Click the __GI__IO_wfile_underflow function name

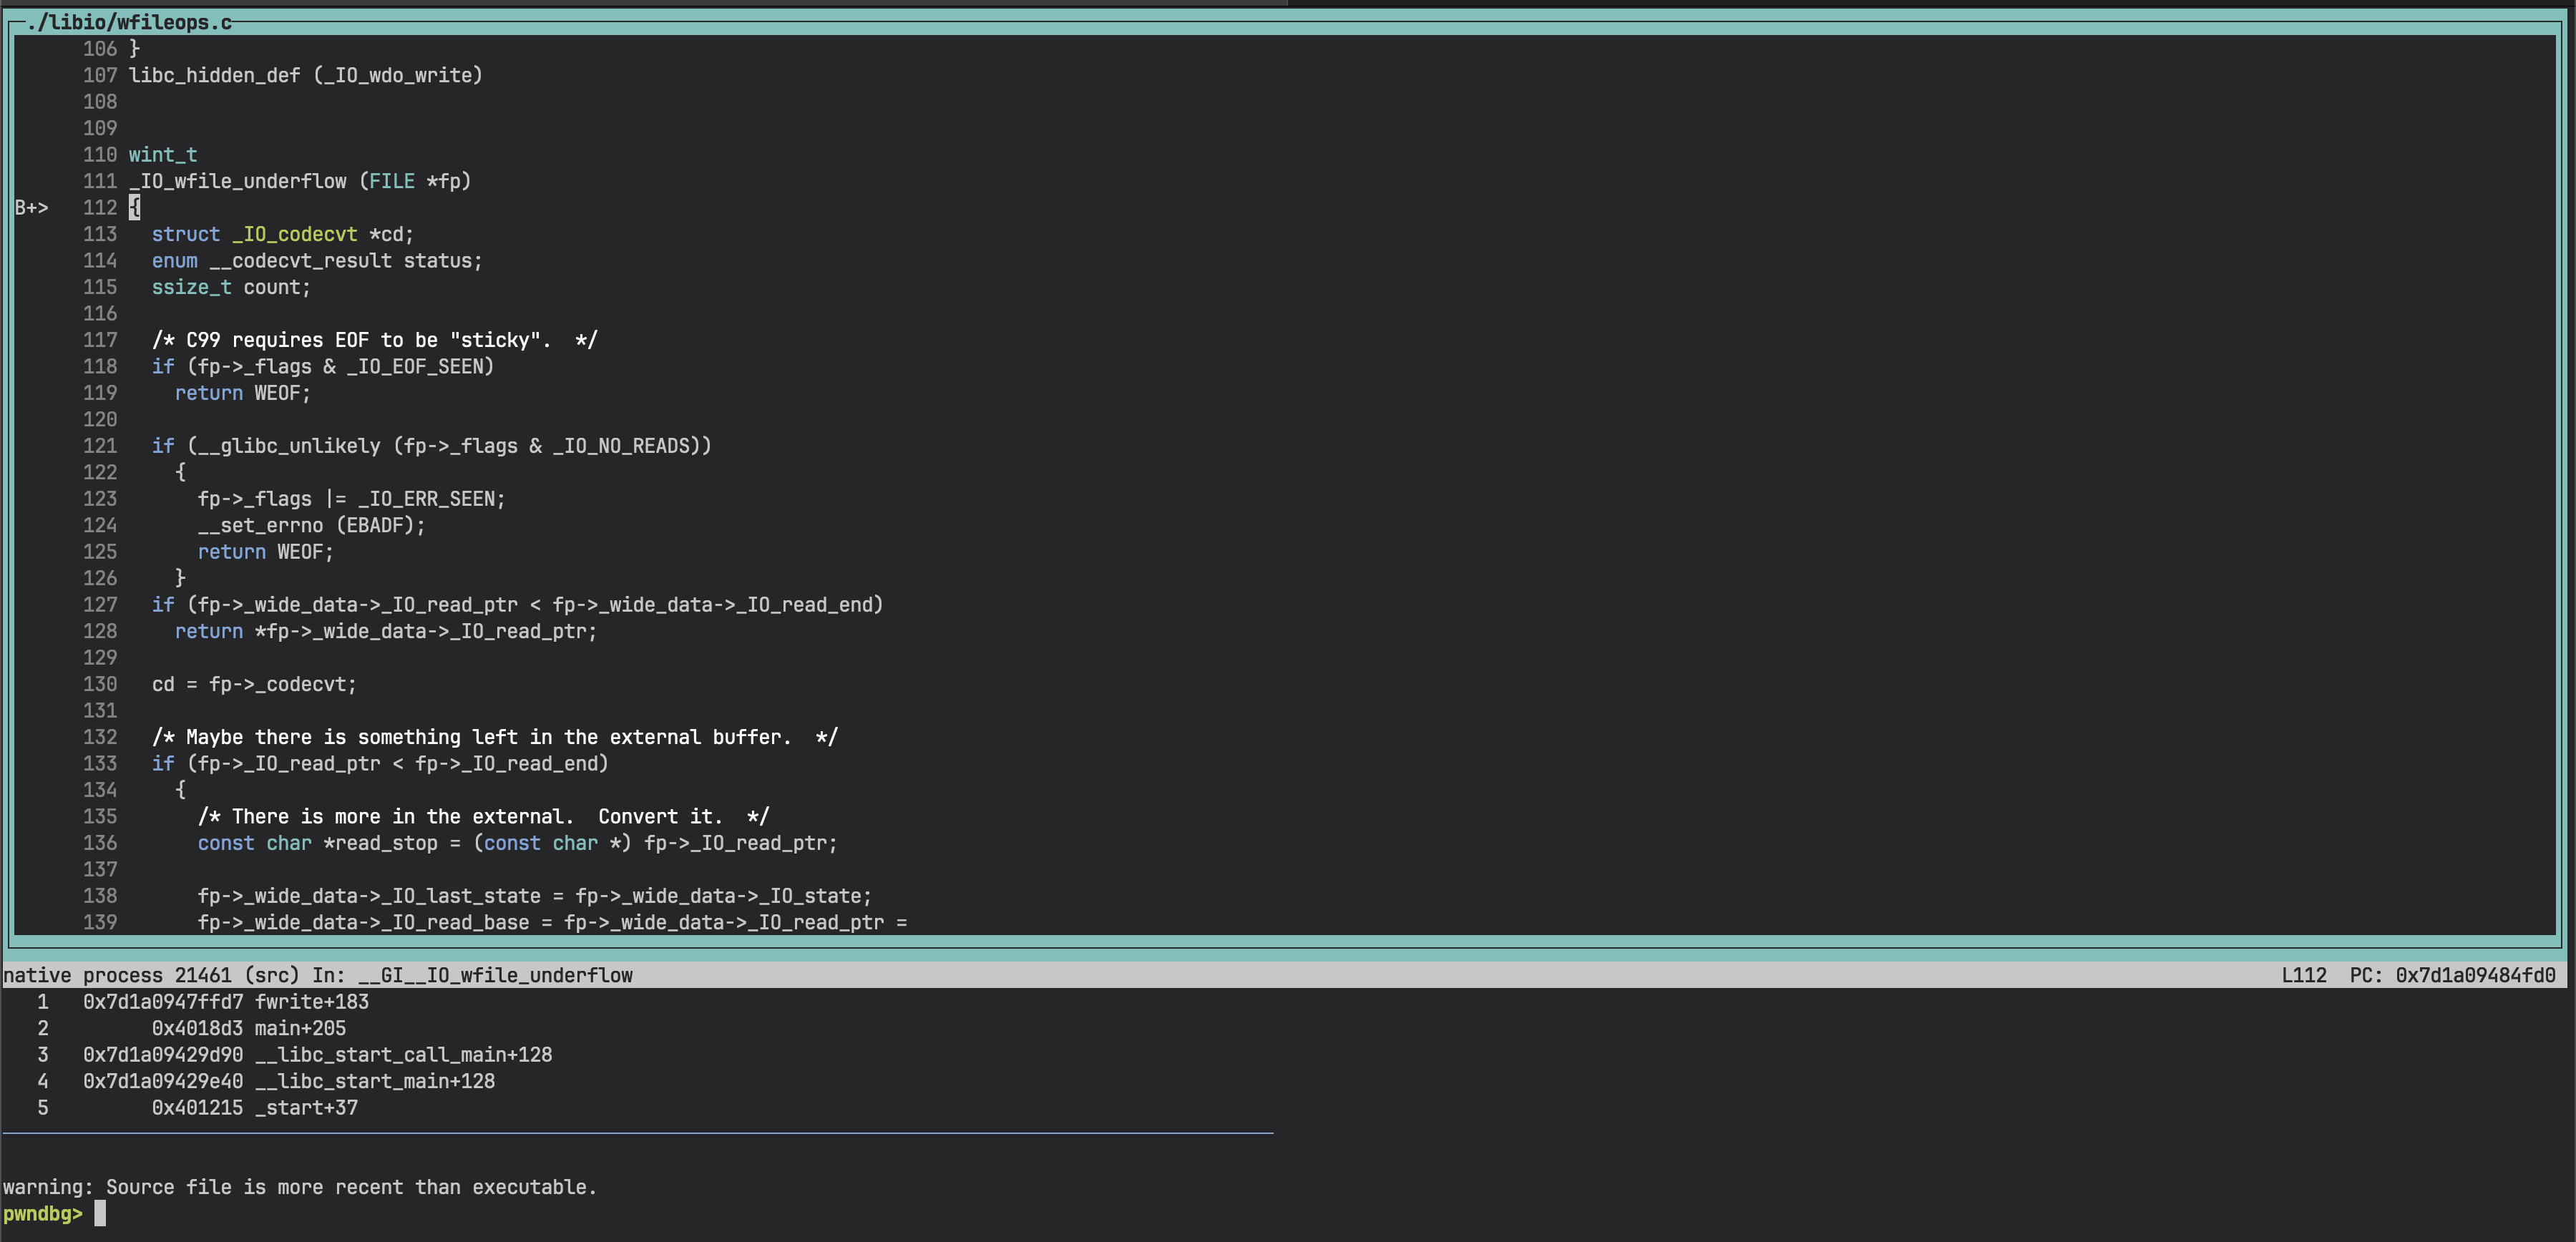click(496, 975)
